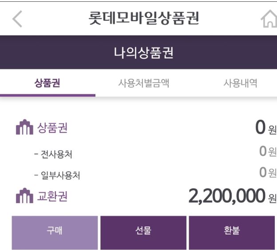The image size is (277, 250).
Task: Select the 교환권 section label
Action: [x=52, y=196]
